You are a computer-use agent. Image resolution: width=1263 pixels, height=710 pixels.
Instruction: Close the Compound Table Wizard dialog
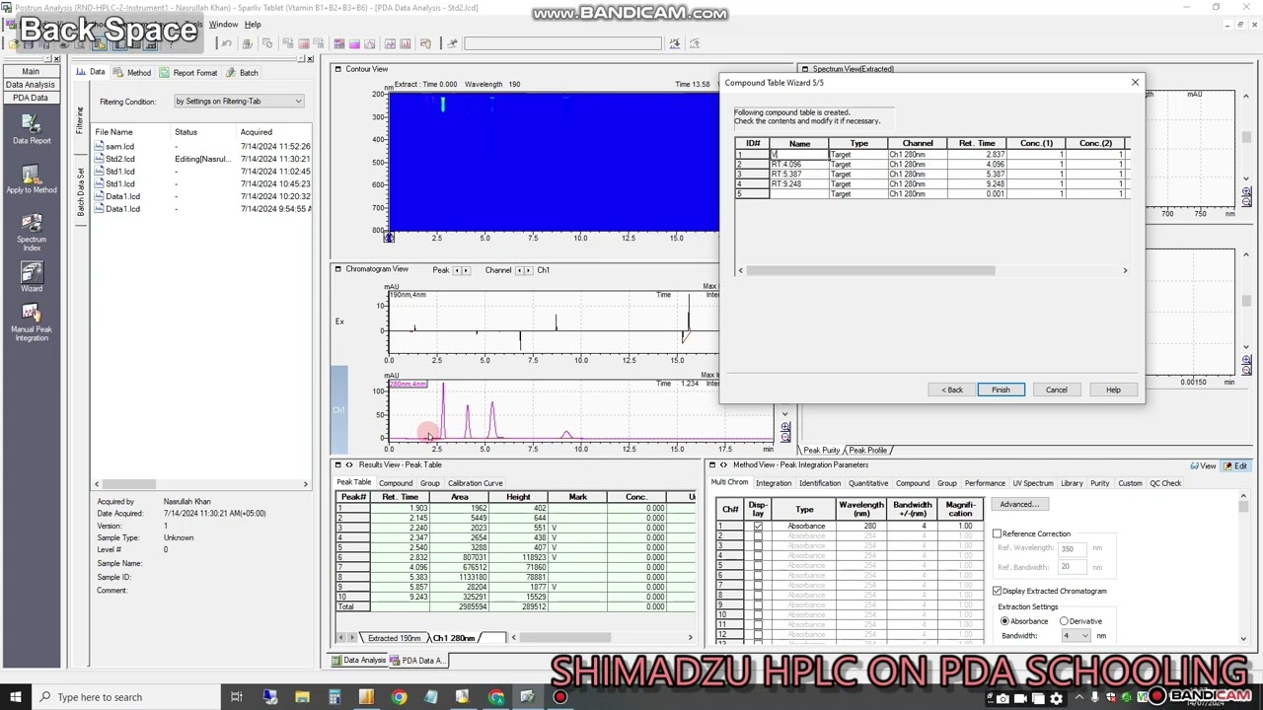tap(1135, 83)
